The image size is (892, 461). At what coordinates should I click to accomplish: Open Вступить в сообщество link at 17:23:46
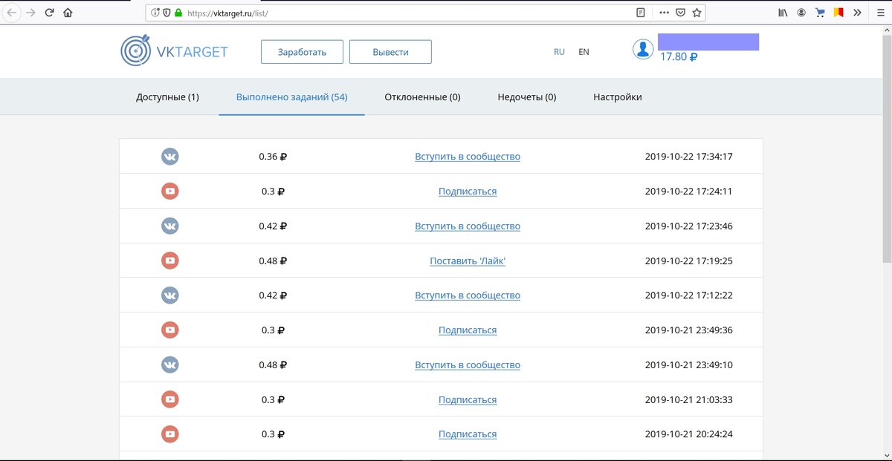click(468, 226)
